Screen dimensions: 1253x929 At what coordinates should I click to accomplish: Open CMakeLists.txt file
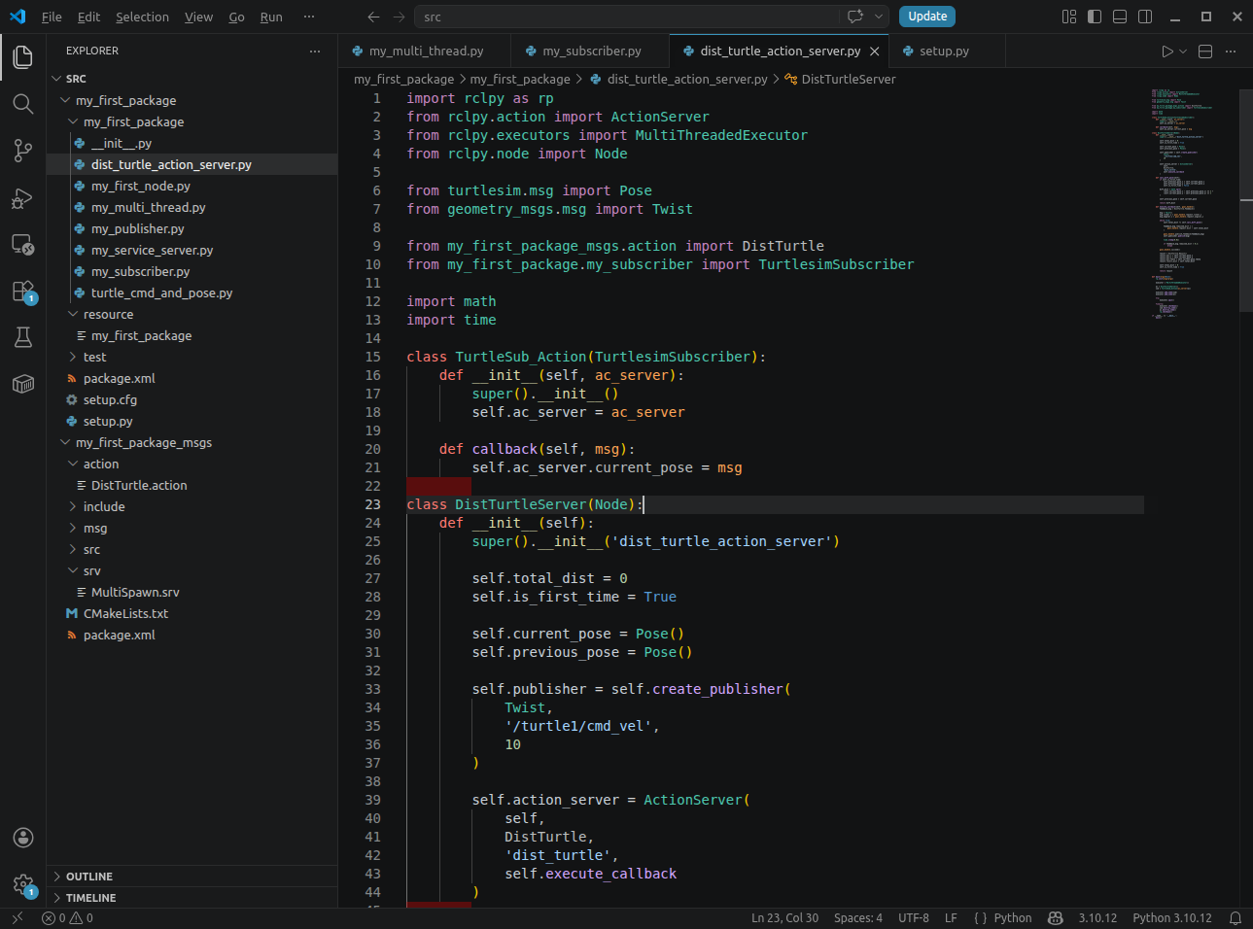[x=191, y=613]
